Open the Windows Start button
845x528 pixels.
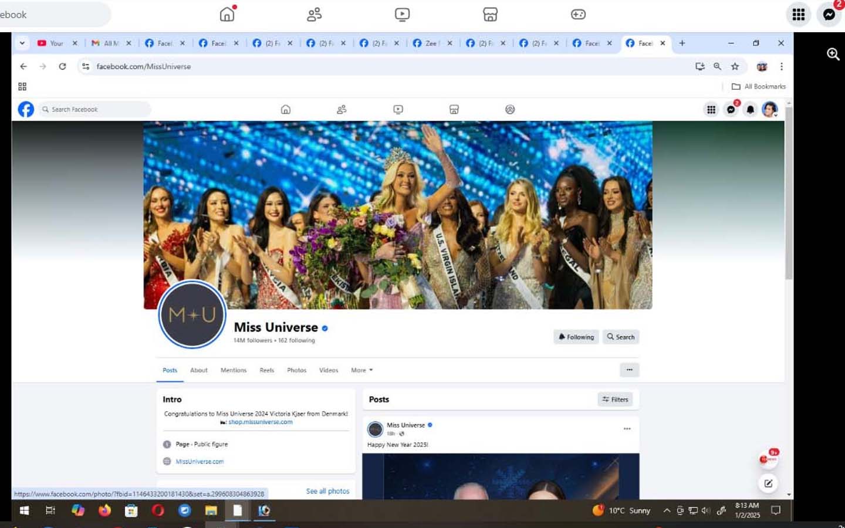pyautogui.click(x=24, y=510)
